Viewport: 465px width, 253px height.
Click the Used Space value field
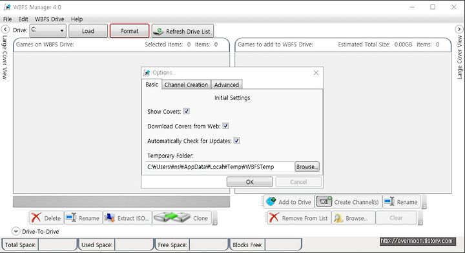[x=134, y=245]
